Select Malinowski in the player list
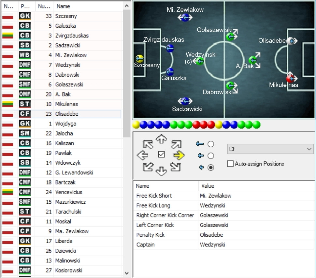 pos(62,260)
